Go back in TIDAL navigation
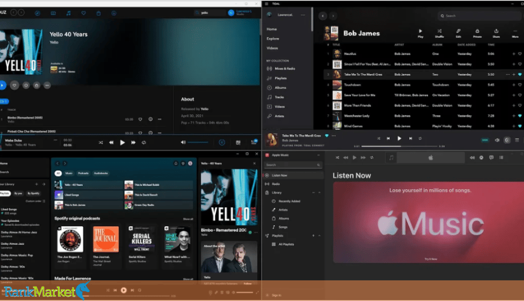The image size is (524, 301). point(323,16)
